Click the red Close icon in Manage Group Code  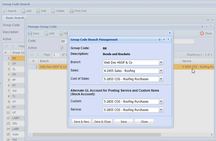(x=202, y=33)
